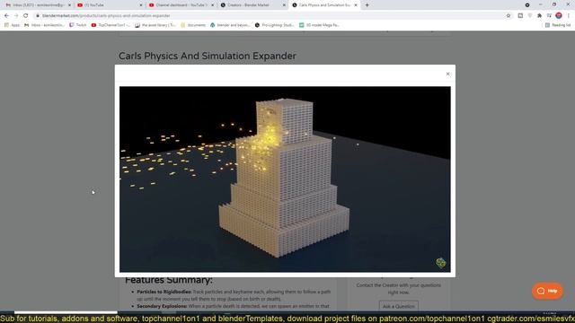This screenshot has width=575, height=323.
Task: Open the Gmail Inbox bookmark
Action: point(44,25)
